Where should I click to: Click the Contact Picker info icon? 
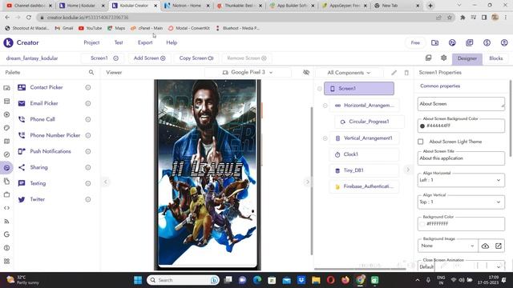click(x=88, y=87)
